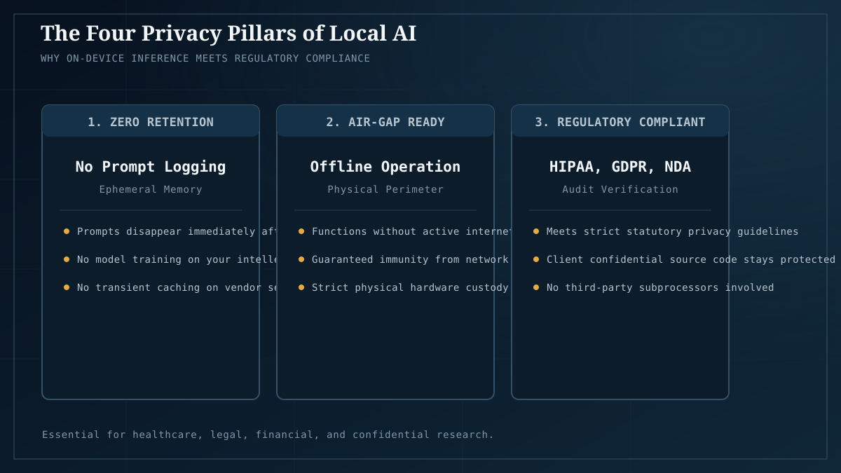The width and height of the screenshot is (841, 473).
Task: Click the "Physical Perimeter" subheading
Action: pos(385,189)
